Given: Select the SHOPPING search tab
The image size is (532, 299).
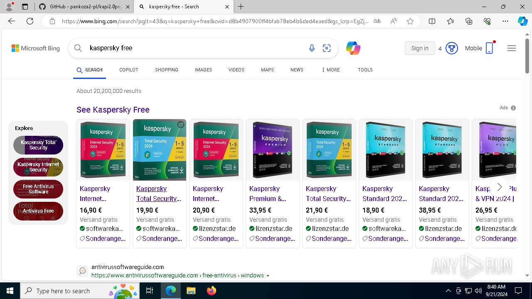Looking at the screenshot, I should 167,70.
